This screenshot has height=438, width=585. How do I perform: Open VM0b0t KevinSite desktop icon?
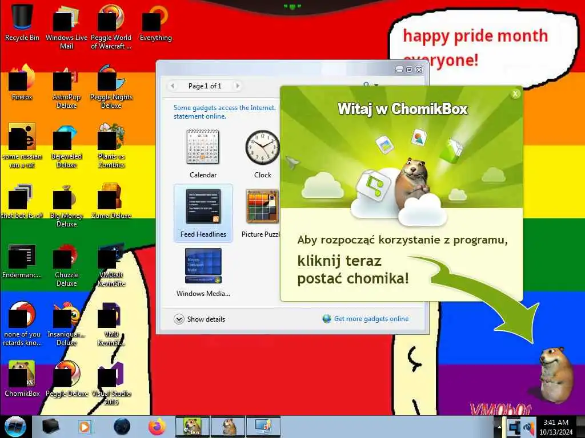pos(111,265)
